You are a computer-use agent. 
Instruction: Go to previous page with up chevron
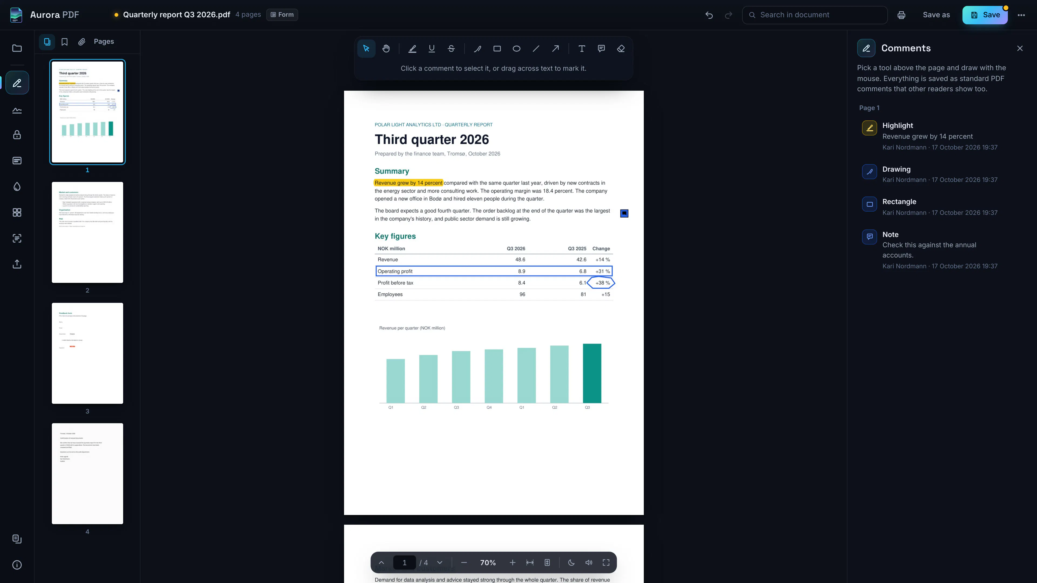[x=381, y=562]
